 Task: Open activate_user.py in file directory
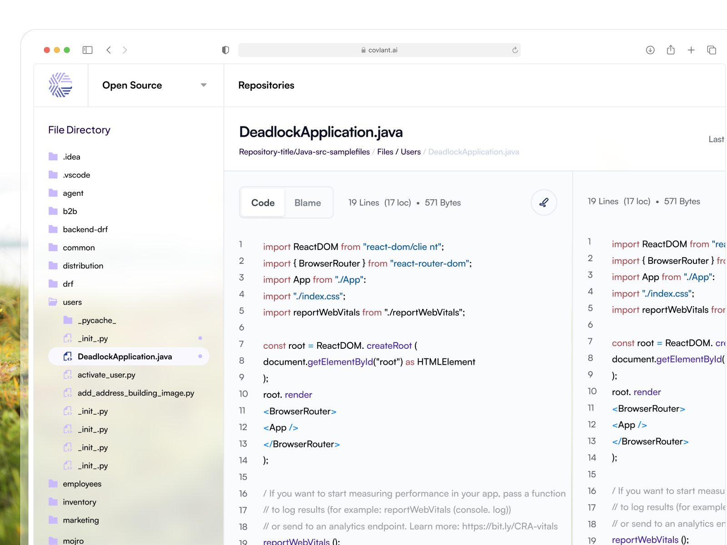[x=106, y=375]
